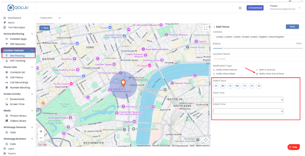Click Whatsapp Personal Calls icon
The width and height of the screenshot is (305, 156).
click(x=7, y=133)
